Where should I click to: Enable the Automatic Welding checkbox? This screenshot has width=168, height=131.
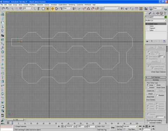pos(148,123)
